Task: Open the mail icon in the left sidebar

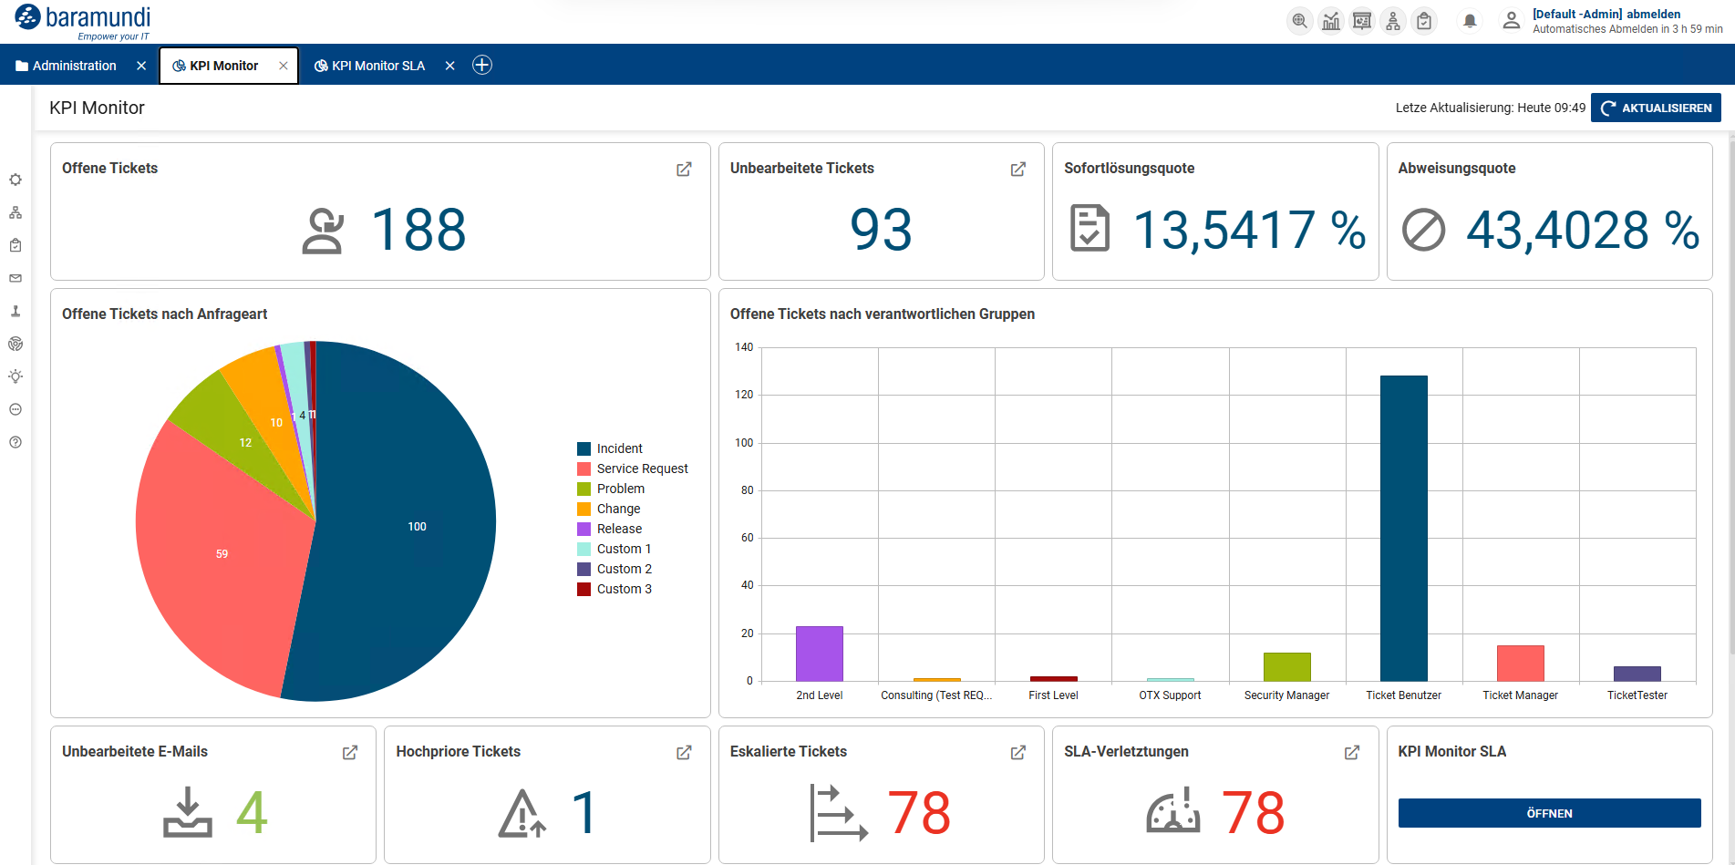Action: pos(15,278)
